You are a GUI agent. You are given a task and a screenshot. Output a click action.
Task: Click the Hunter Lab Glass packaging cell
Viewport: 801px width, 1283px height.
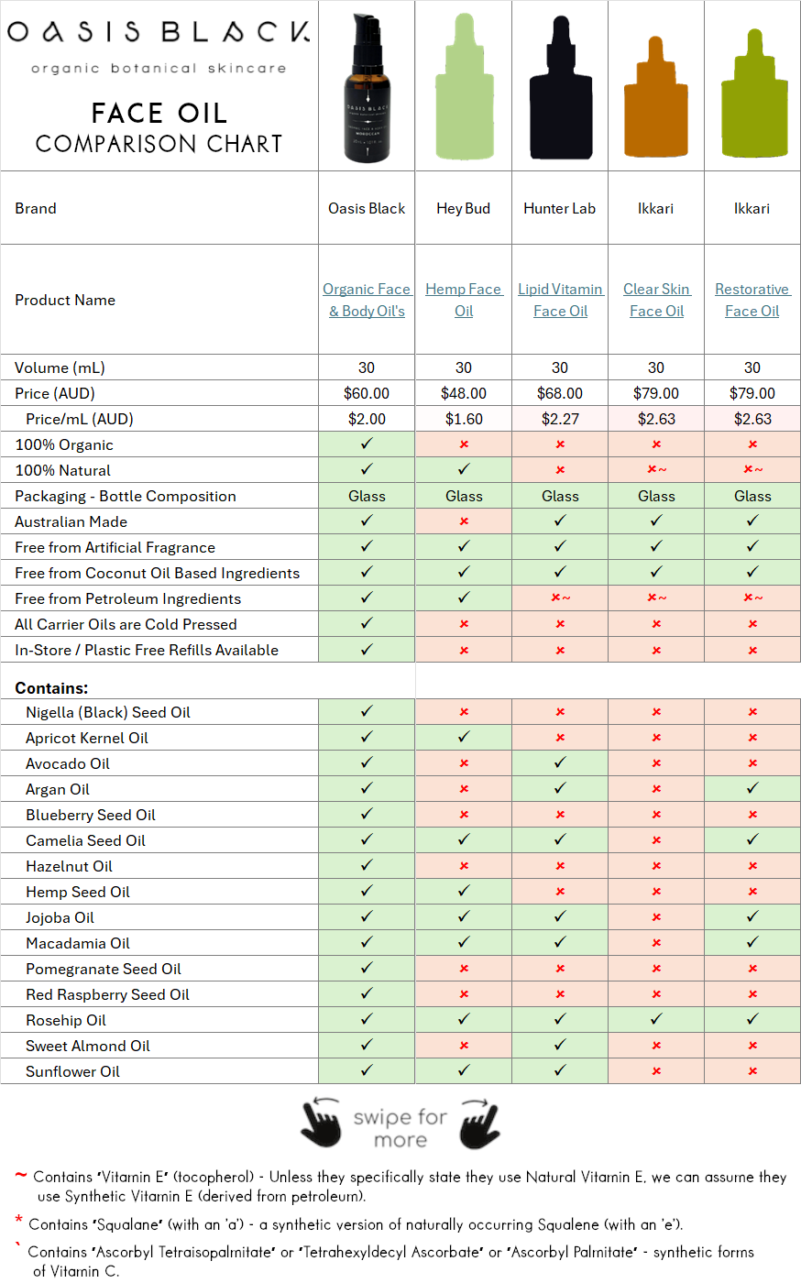[x=560, y=496]
